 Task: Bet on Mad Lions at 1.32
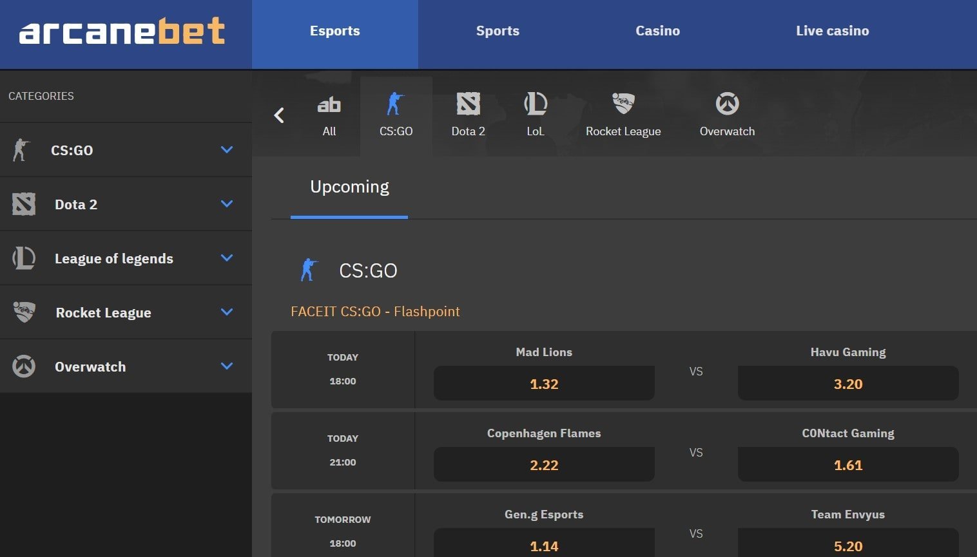(544, 383)
